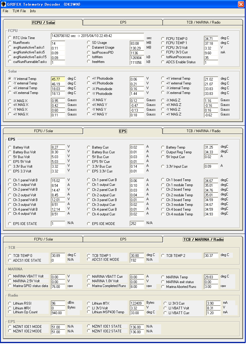This screenshot has width=246, height=344.
Task: Select the +X MAG Y radio button
Action: click(88, 105)
